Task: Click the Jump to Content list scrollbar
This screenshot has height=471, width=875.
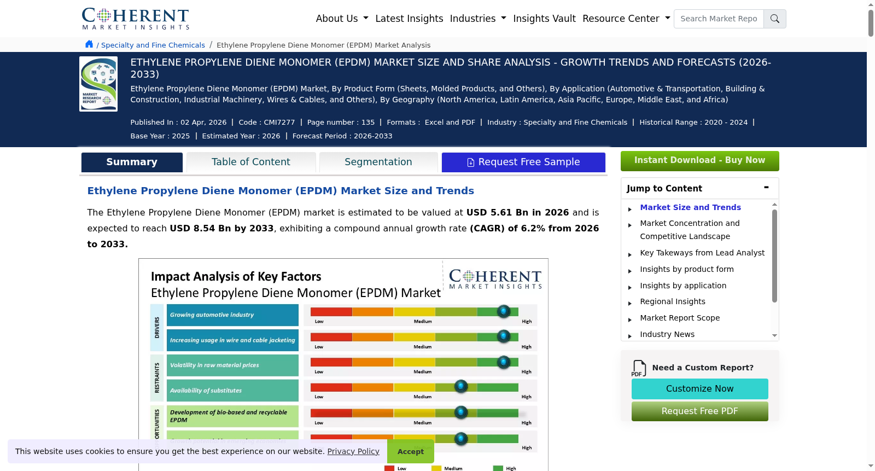Action: pos(774,255)
